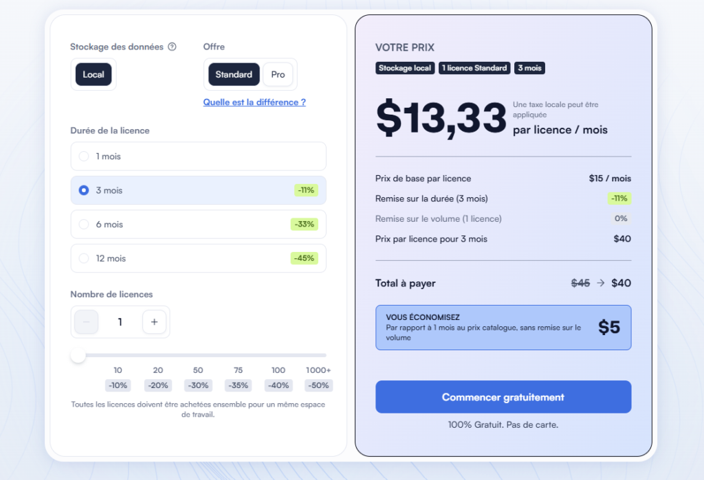Increase licence count with plus button
This screenshot has width=704, height=480.
coord(154,322)
